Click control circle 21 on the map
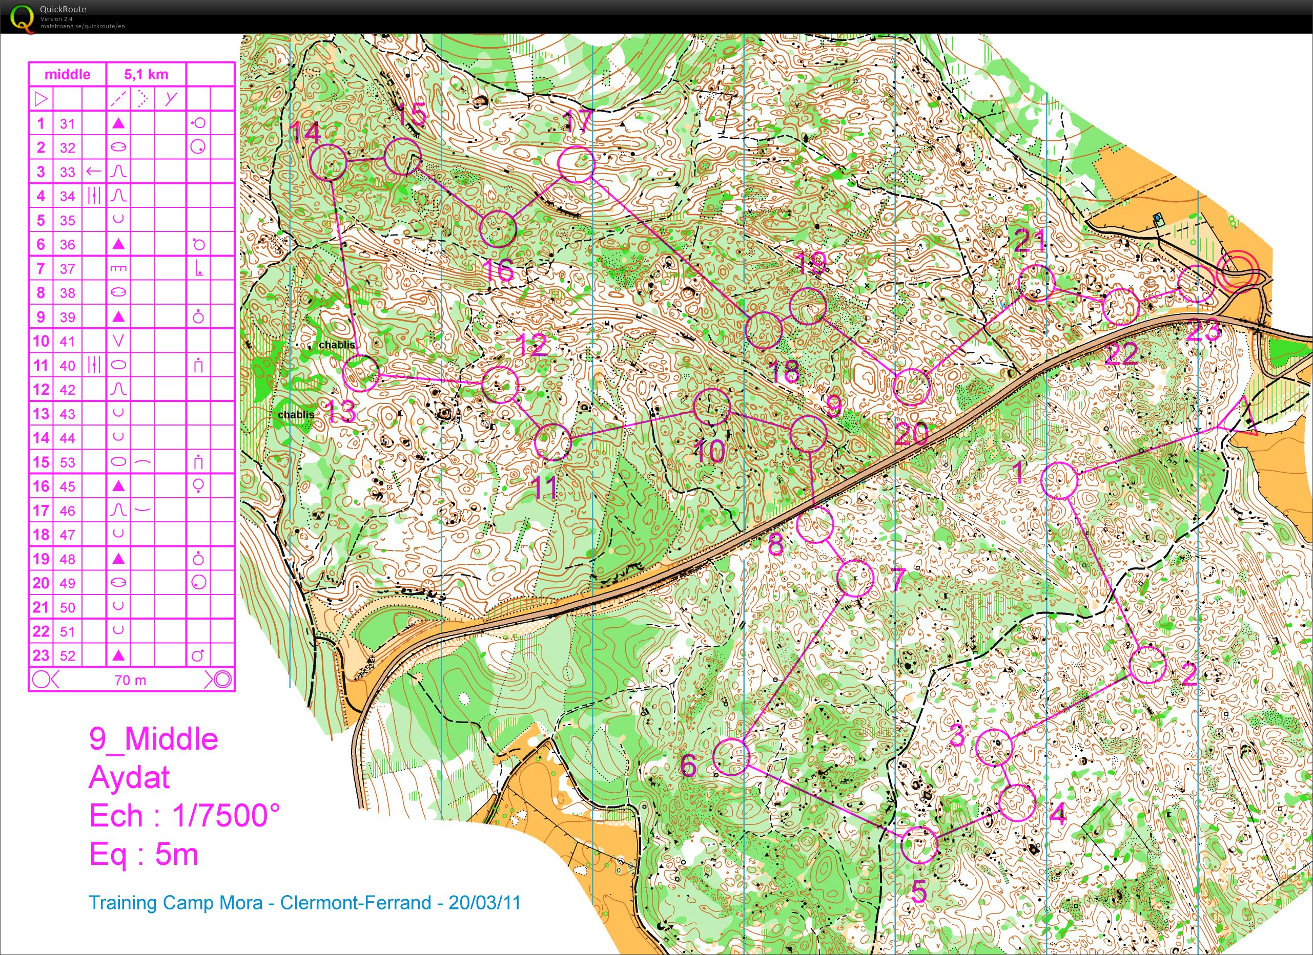The width and height of the screenshot is (1313, 955). 1036,284
